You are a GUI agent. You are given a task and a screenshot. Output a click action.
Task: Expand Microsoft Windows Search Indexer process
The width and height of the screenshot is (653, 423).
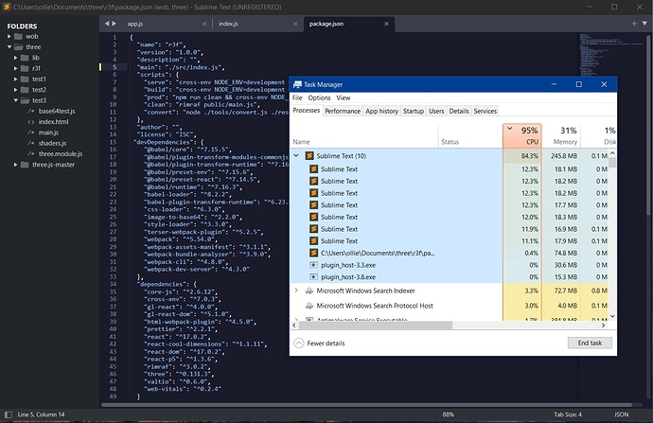pyautogui.click(x=296, y=291)
